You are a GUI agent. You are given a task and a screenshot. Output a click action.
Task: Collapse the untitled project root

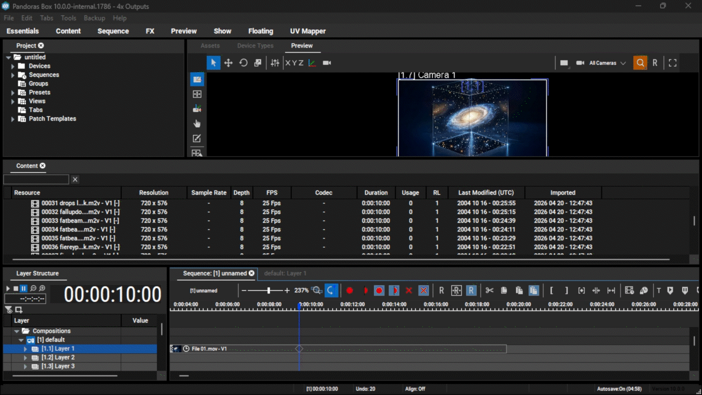[x=9, y=57]
